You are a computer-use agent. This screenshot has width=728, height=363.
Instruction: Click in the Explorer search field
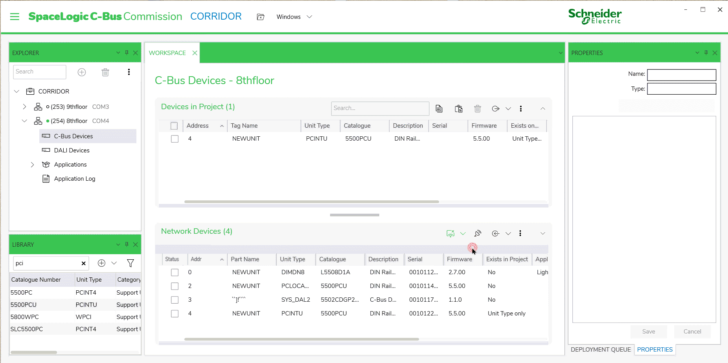coord(40,72)
